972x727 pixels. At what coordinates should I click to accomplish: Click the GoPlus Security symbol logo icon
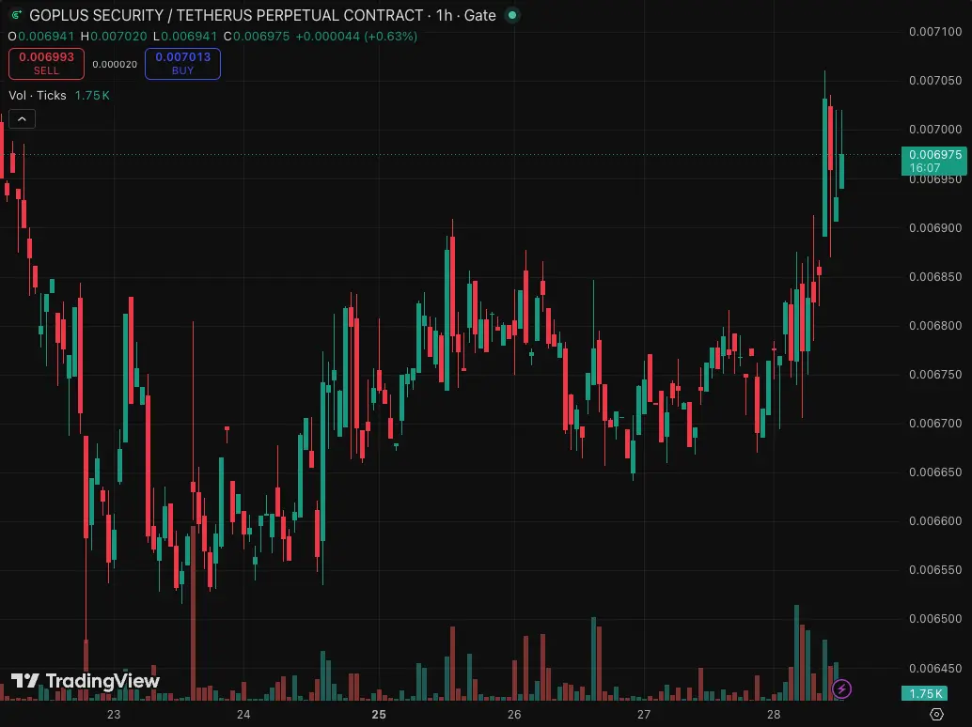click(x=16, y=15)
